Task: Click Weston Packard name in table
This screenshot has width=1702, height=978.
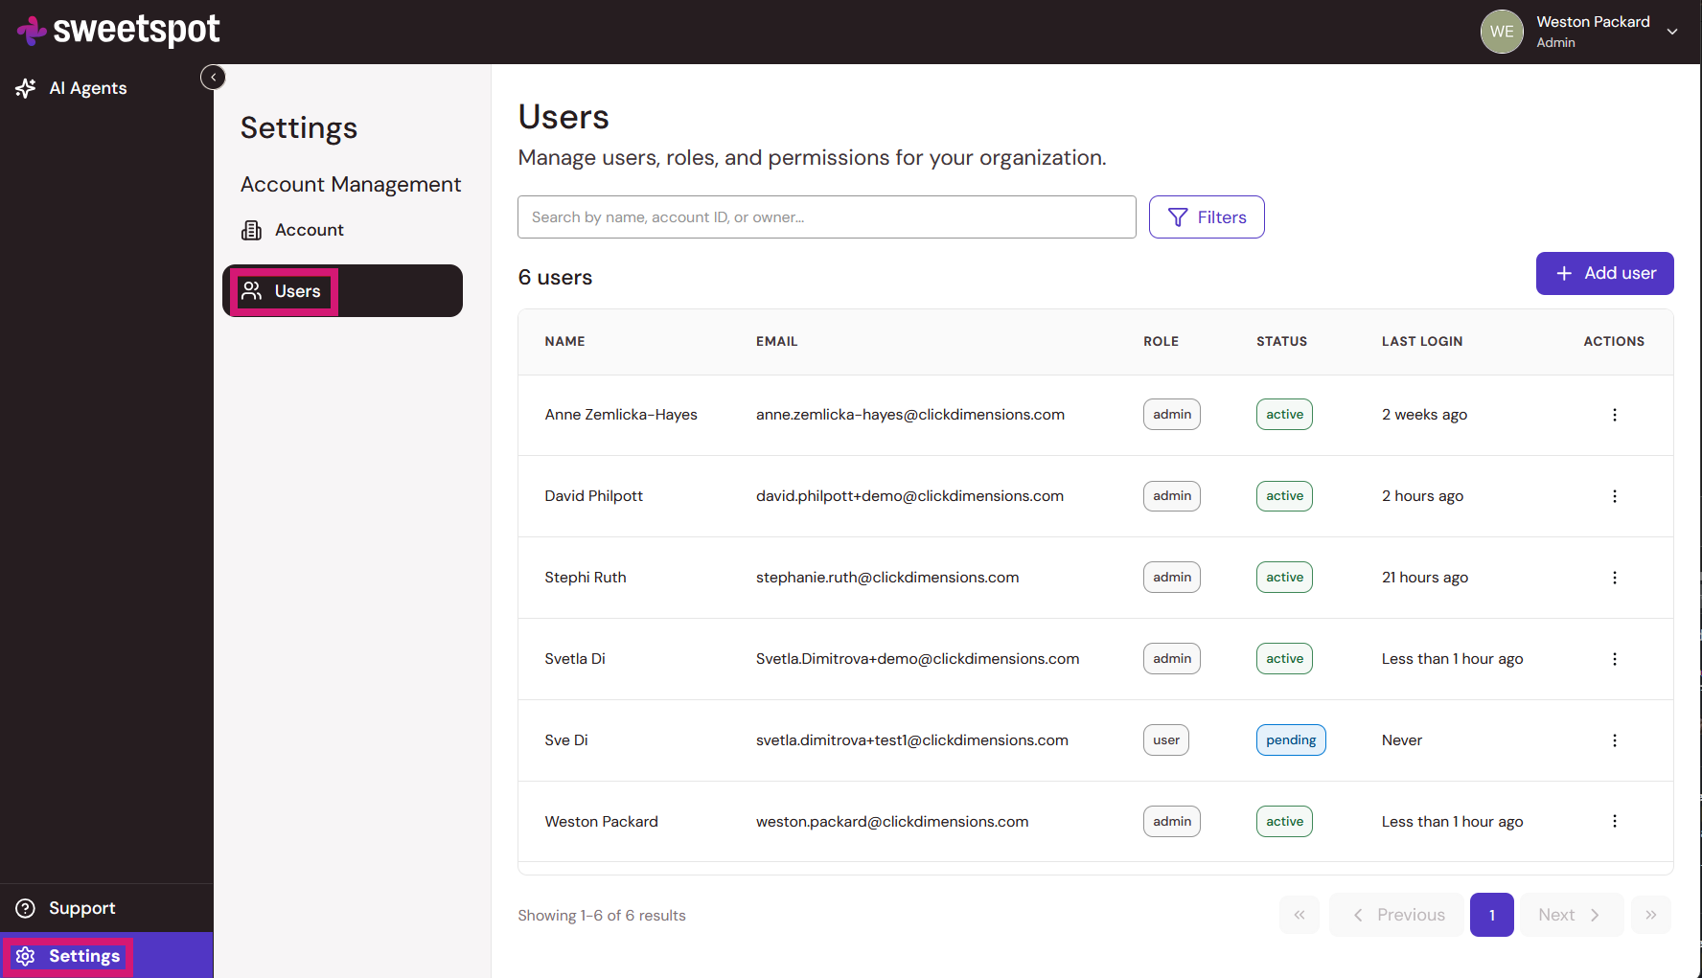Action: click(601, 822)
